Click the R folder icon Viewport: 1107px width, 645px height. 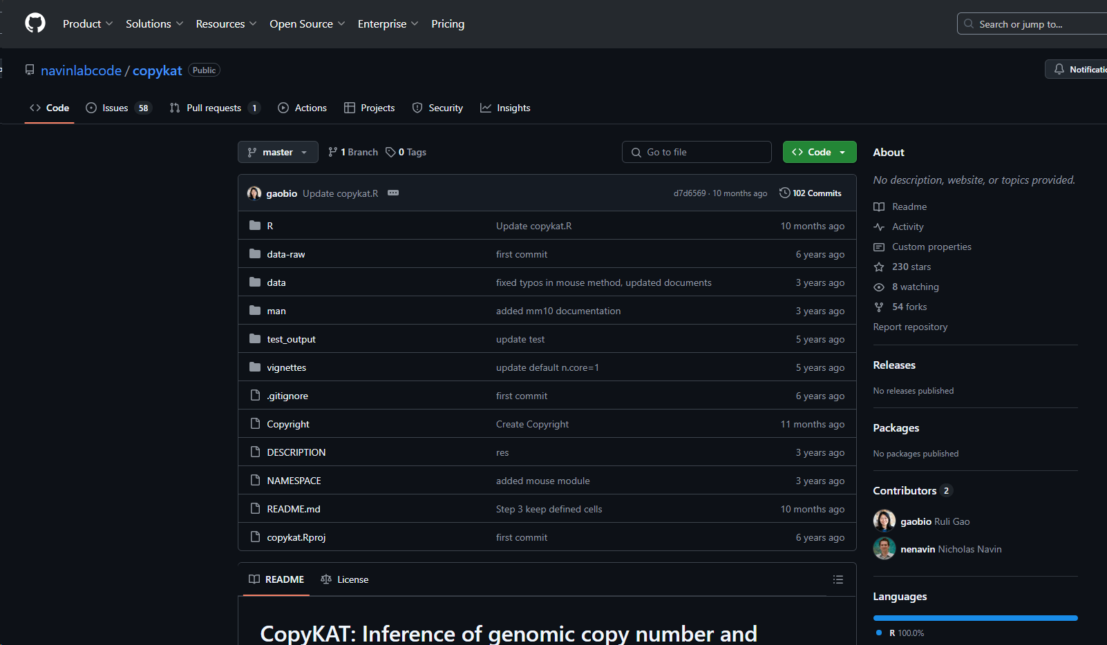pyautogui.click(x=255, y=225)
